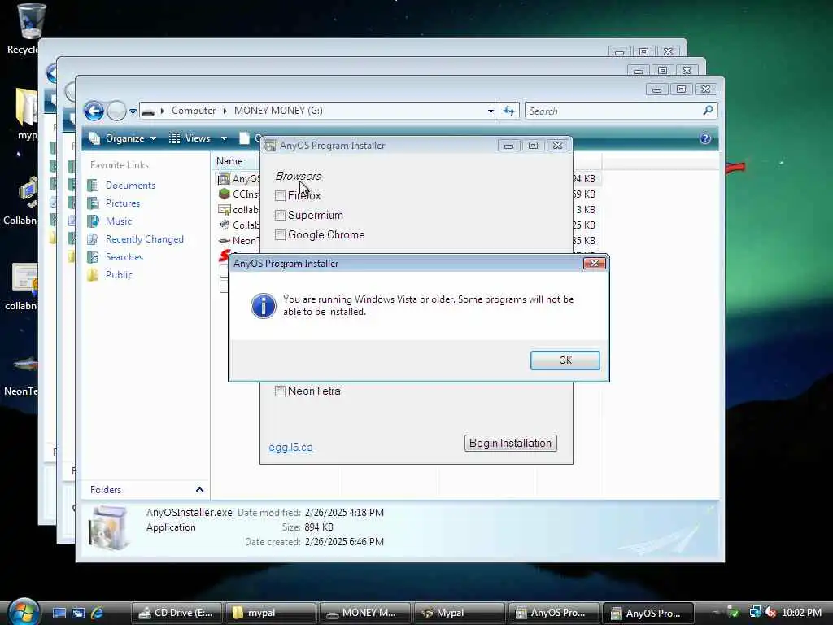The height and width of the screenshot is (625, 833).
Task: Click the drive icon in address bar
Action: 148,111
